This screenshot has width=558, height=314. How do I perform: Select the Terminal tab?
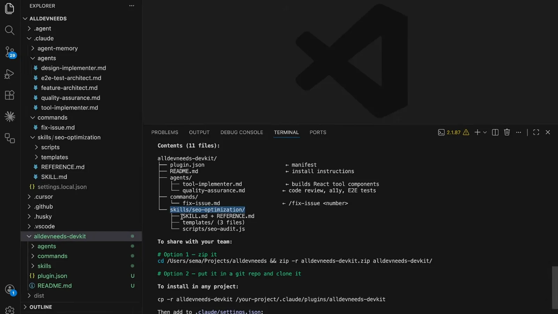(x=286, y=133)
